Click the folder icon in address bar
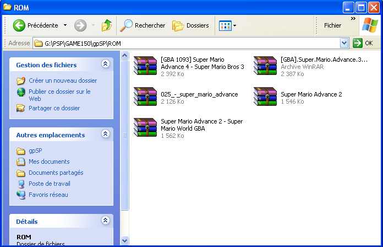383x247 pixels. pyautogui.click(x=39, y=44)
